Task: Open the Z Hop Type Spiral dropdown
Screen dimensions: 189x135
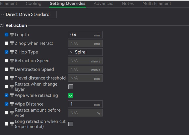Action: (x=85, y=52)
